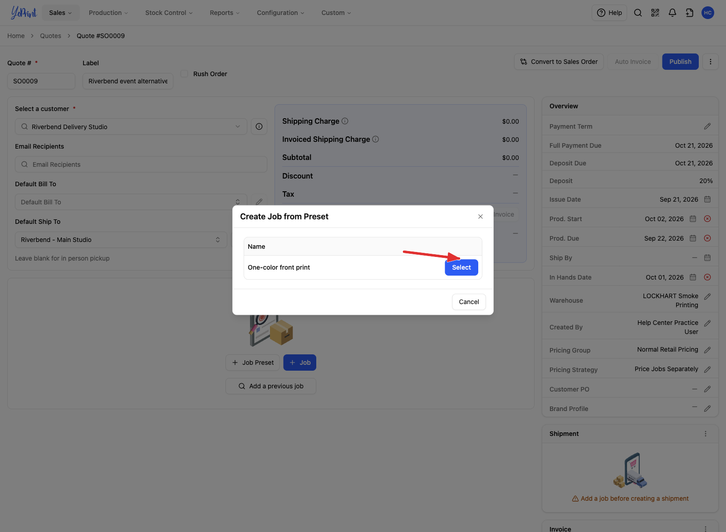
Task: Open the Help button
Action: (x=609, y=13)
